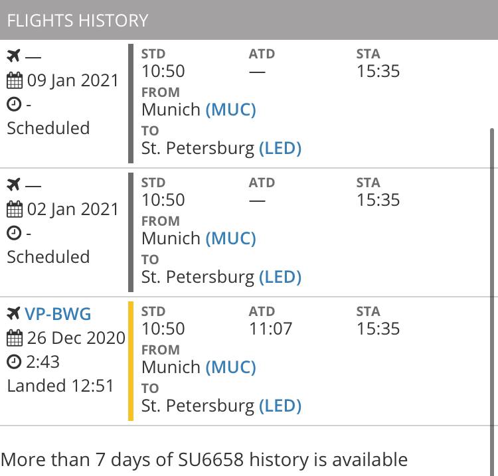Viewport: 498px width, 476px height.
Task: Click the calendar icon beside 02 Jan 2021
Action: pos(15,209)
